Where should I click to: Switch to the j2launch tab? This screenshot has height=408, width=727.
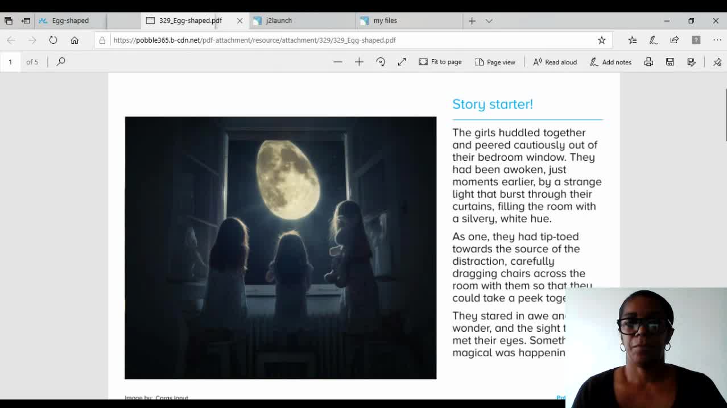(279, 20)
